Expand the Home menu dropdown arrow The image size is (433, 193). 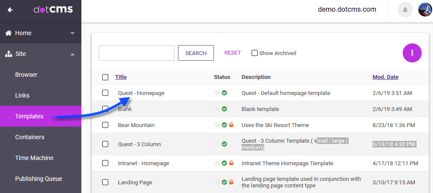72,33
